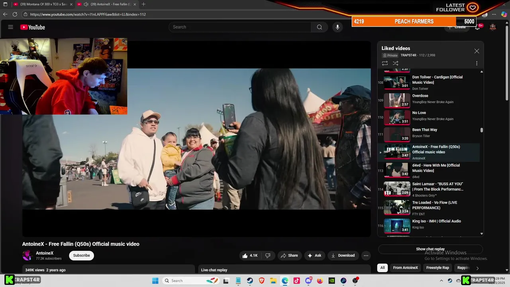510x287 pixels.
Task: Select the Freestyle Rap chip
Action: click(x=437, y=268)
